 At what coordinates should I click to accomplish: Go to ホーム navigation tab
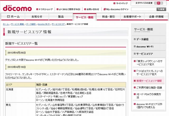13,17
